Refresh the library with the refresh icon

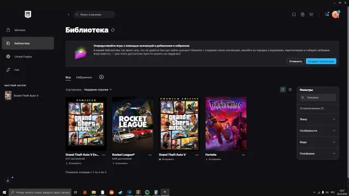pyautogui.click(x=113, y=30)
